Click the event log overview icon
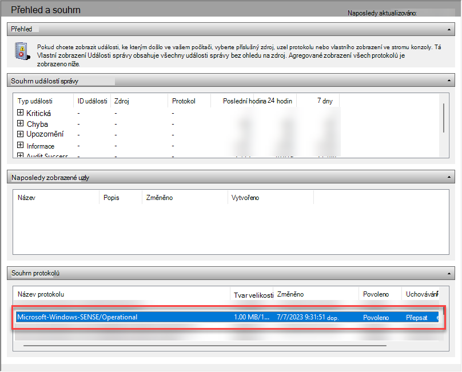The image size is (462, 372). [22, 51]
